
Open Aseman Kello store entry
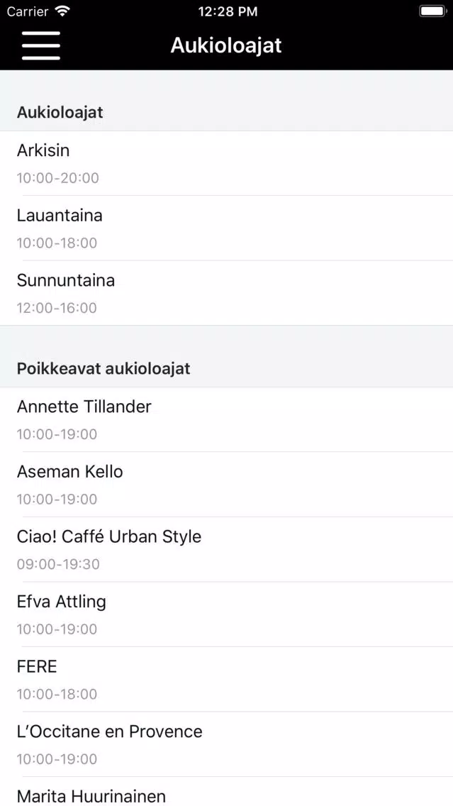(x=226, y=485)
